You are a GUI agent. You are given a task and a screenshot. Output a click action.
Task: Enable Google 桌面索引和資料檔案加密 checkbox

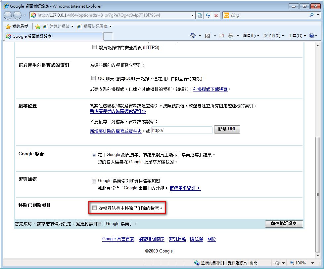click(94, 181)
